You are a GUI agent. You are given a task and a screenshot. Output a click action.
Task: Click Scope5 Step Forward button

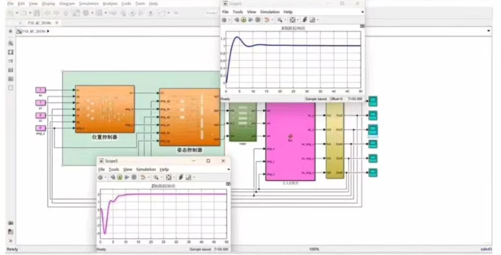pyautogui.click(x=127, y=177)
